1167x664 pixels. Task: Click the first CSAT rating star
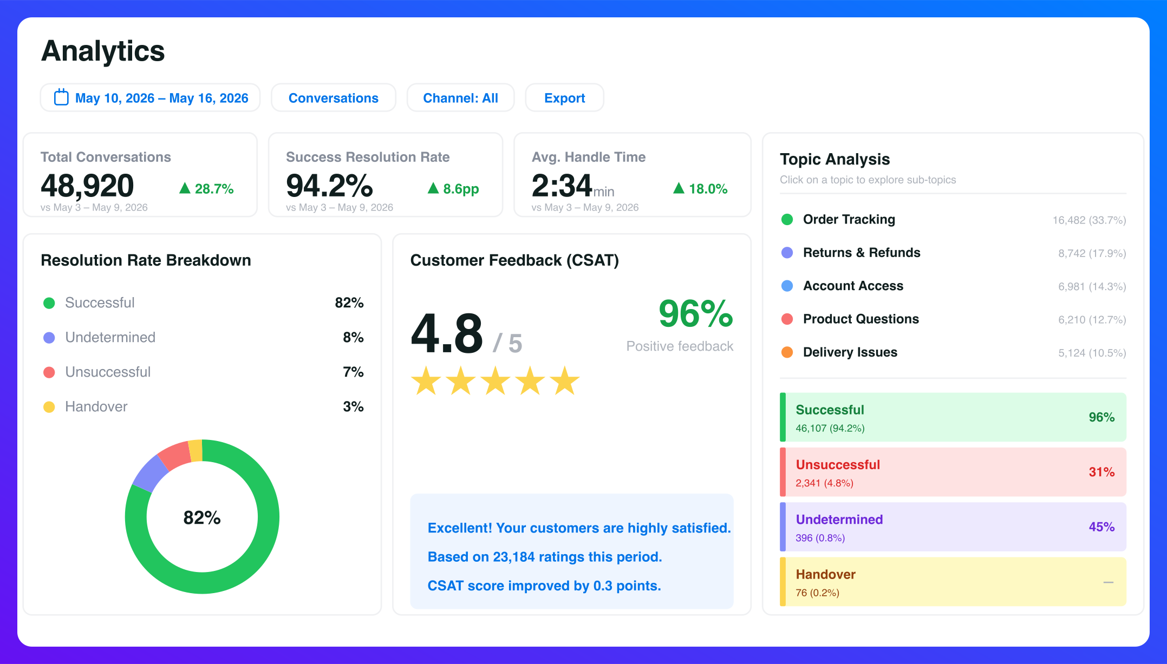pyautogui.click(x=426, y=380)
